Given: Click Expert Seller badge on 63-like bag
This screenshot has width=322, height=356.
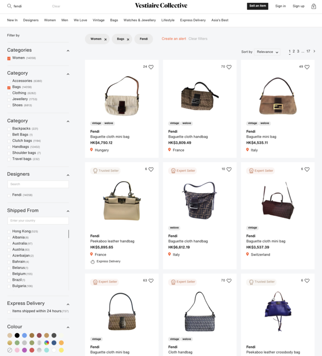Looking at the screenshot, I should [104, 282].
